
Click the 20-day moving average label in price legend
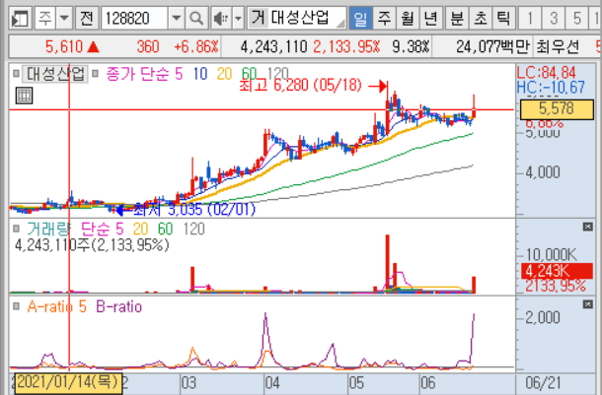pos(225,74)
